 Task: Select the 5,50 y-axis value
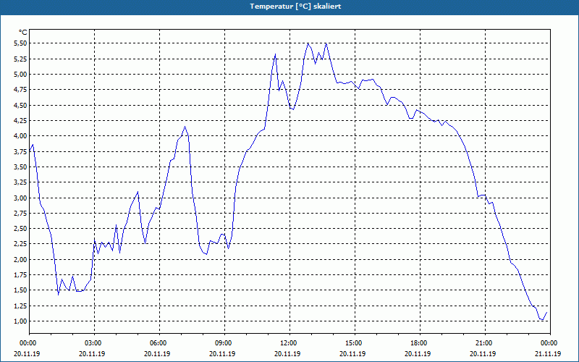(20, 43)
